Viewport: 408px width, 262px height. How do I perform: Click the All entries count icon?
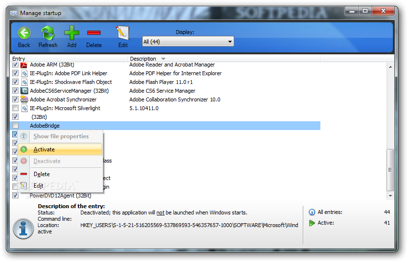[x=312, y=212]
